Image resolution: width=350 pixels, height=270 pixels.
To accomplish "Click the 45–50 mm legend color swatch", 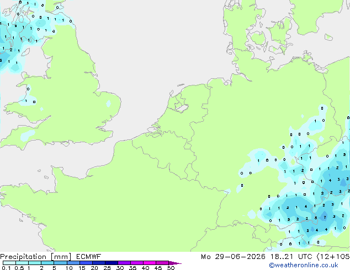I will click(162, 263).
